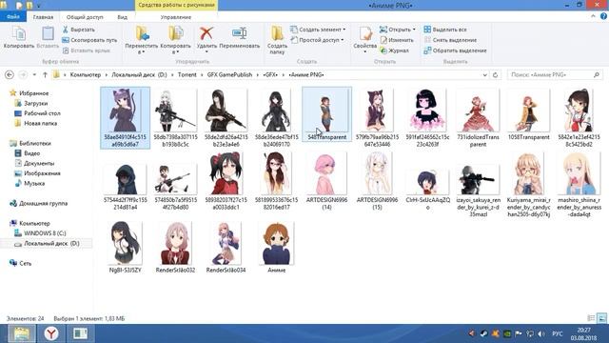This screenshot has height=343, width=609.
Task: Open Новая папка in navigation pane
Action: 40,123
